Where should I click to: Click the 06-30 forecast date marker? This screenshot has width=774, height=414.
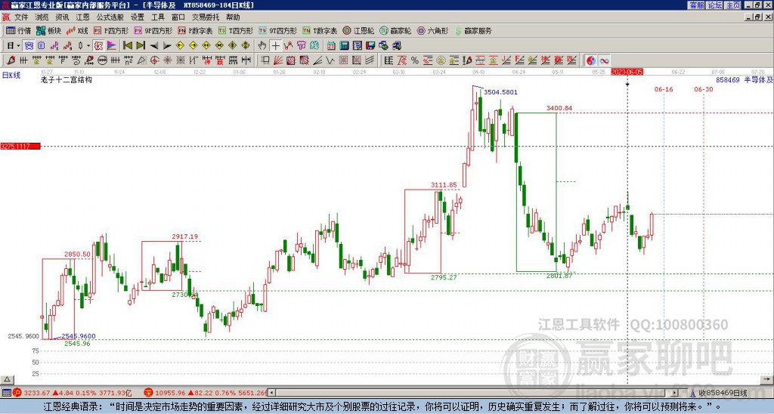[x=704, y=89]
